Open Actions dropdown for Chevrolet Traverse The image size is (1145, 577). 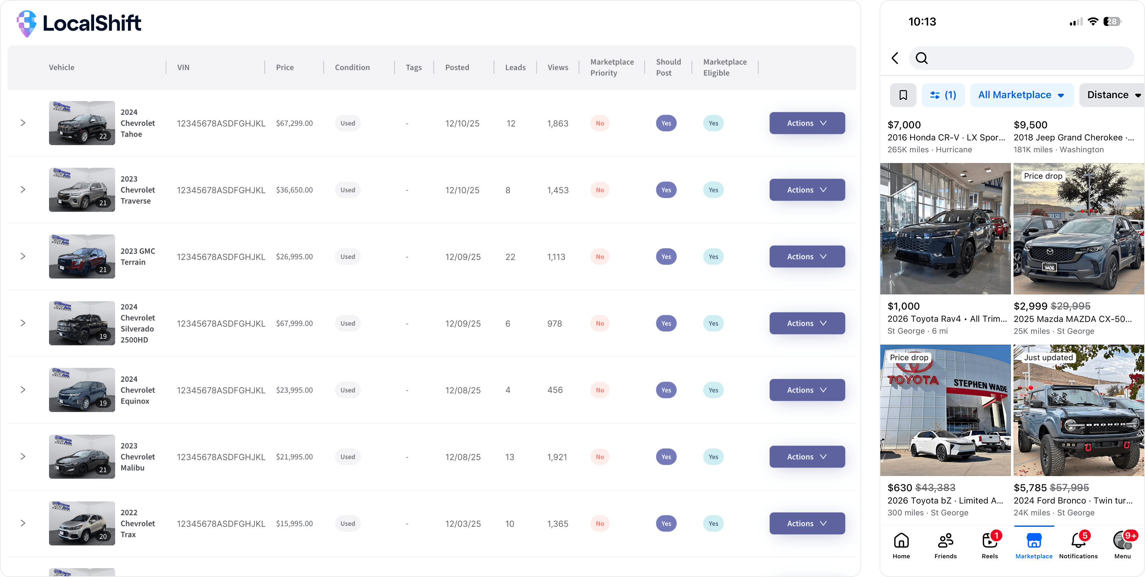[807, 190]
